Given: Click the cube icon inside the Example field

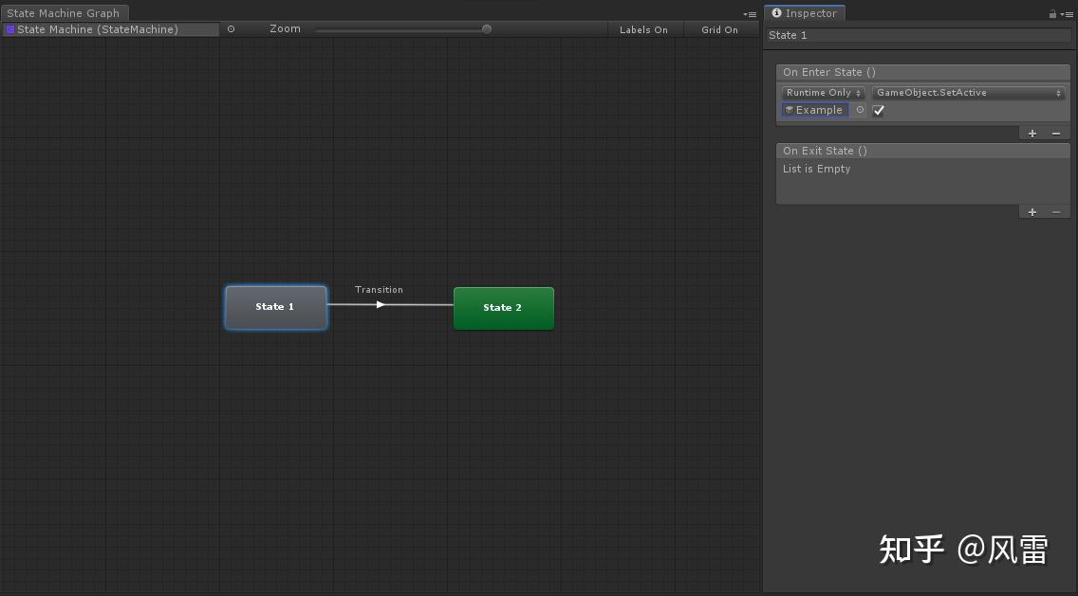Looking at the screenshot, I should (x=789, y=110).
